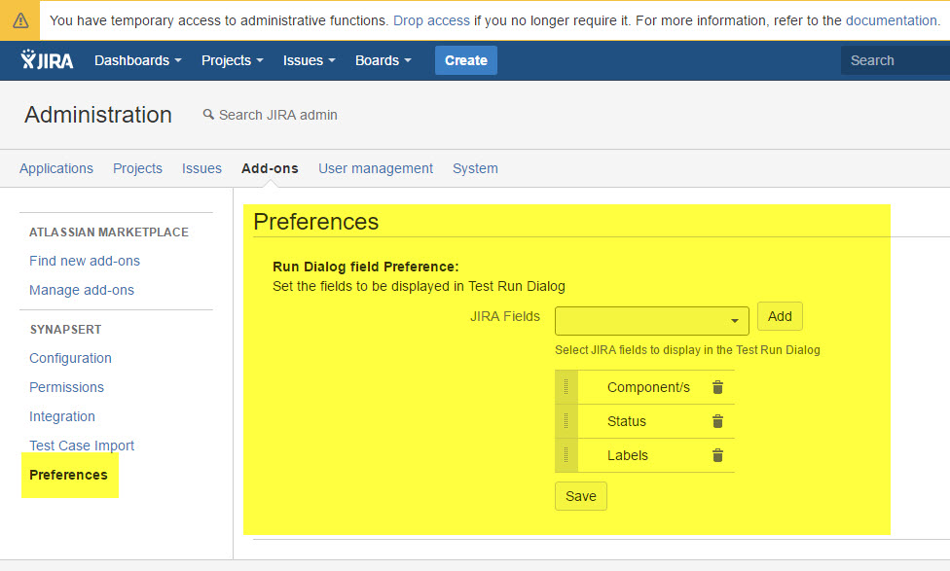This screenshot has height=571, width=950.
Task: Click trash icon next to Status
Action: (717, 421)
